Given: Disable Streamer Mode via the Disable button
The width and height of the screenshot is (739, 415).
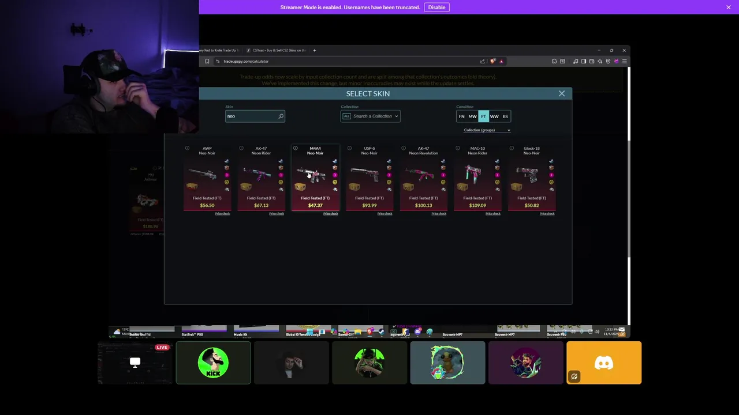Looking at the screenshot, I should click(x=436, y=7).
